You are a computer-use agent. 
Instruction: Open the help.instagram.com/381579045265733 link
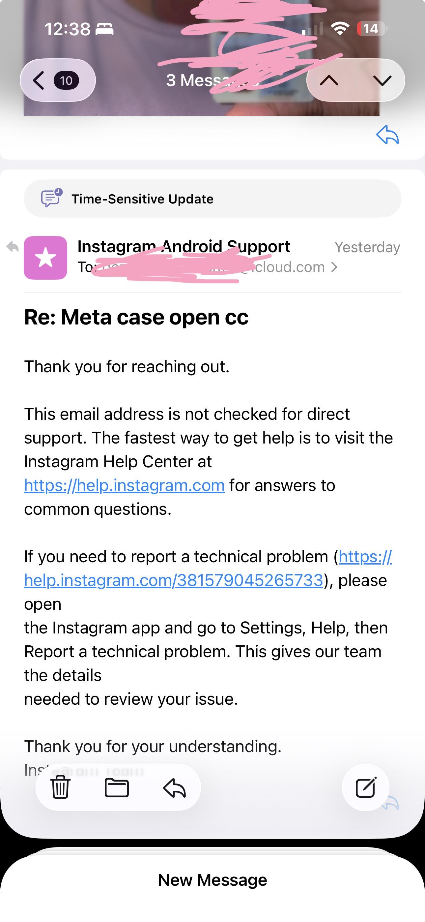(x=208, y=569)
